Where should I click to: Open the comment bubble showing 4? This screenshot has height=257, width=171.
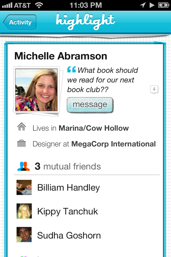coord(154,89)
